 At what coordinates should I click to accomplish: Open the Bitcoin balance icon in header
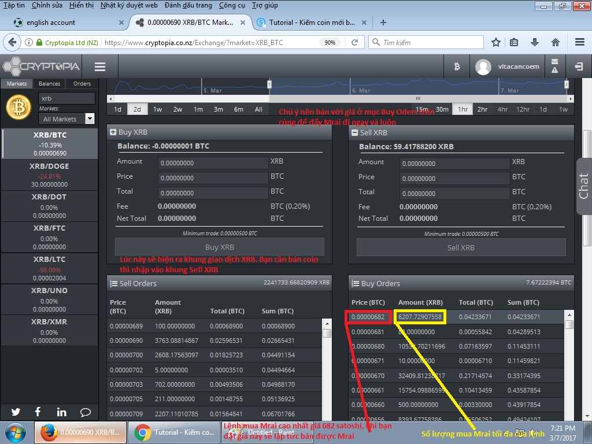(457, 67)
